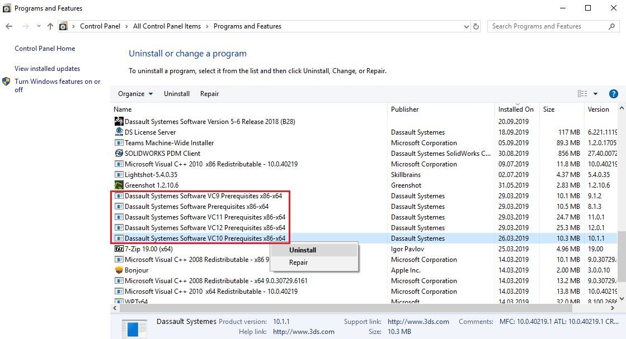The height and width of the screenshot is (339, 626).
Task: Refresh the address bar location
Action: point(476,26)
